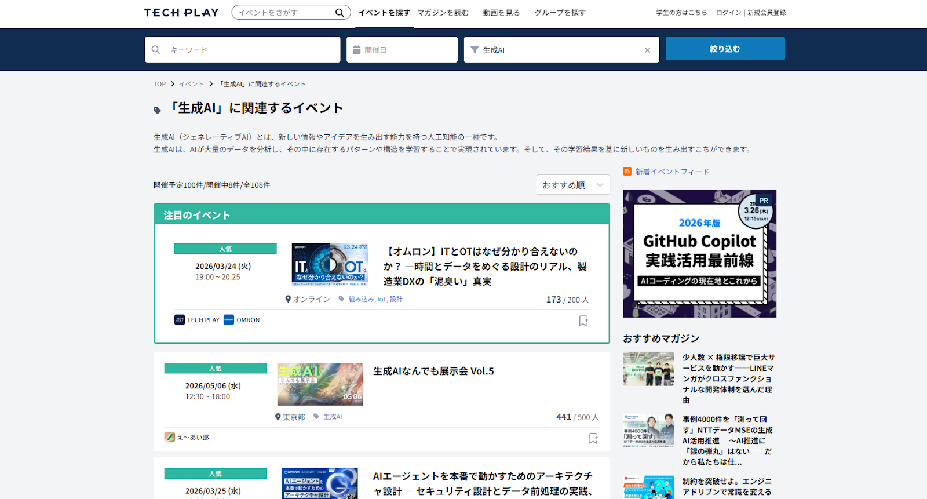Image resolution: width=927 pixels, height=499 pixels.
Task: Click the イベント breadcrumb link
Action: pyautogui.click(x=191, y=84)
